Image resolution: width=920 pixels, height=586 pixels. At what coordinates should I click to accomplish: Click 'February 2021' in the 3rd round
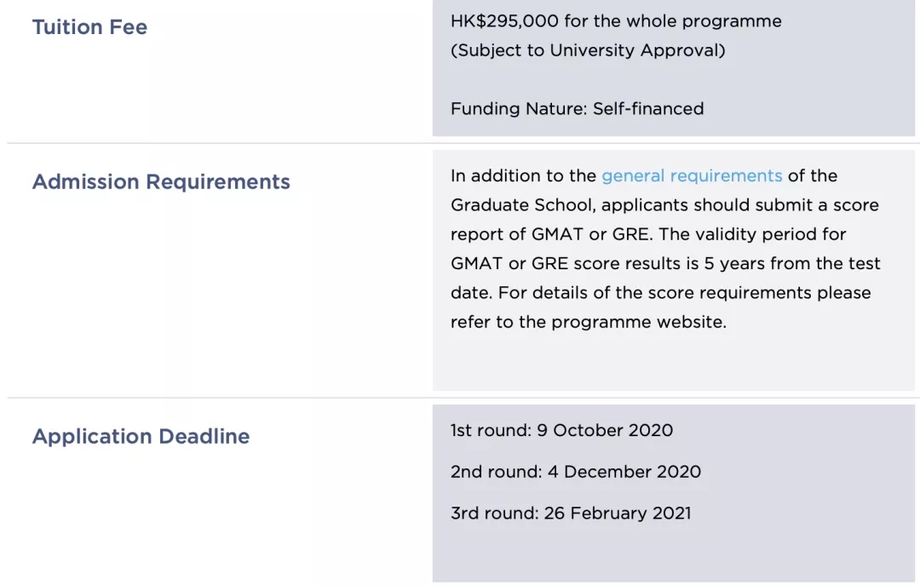(x=631, y=514)
